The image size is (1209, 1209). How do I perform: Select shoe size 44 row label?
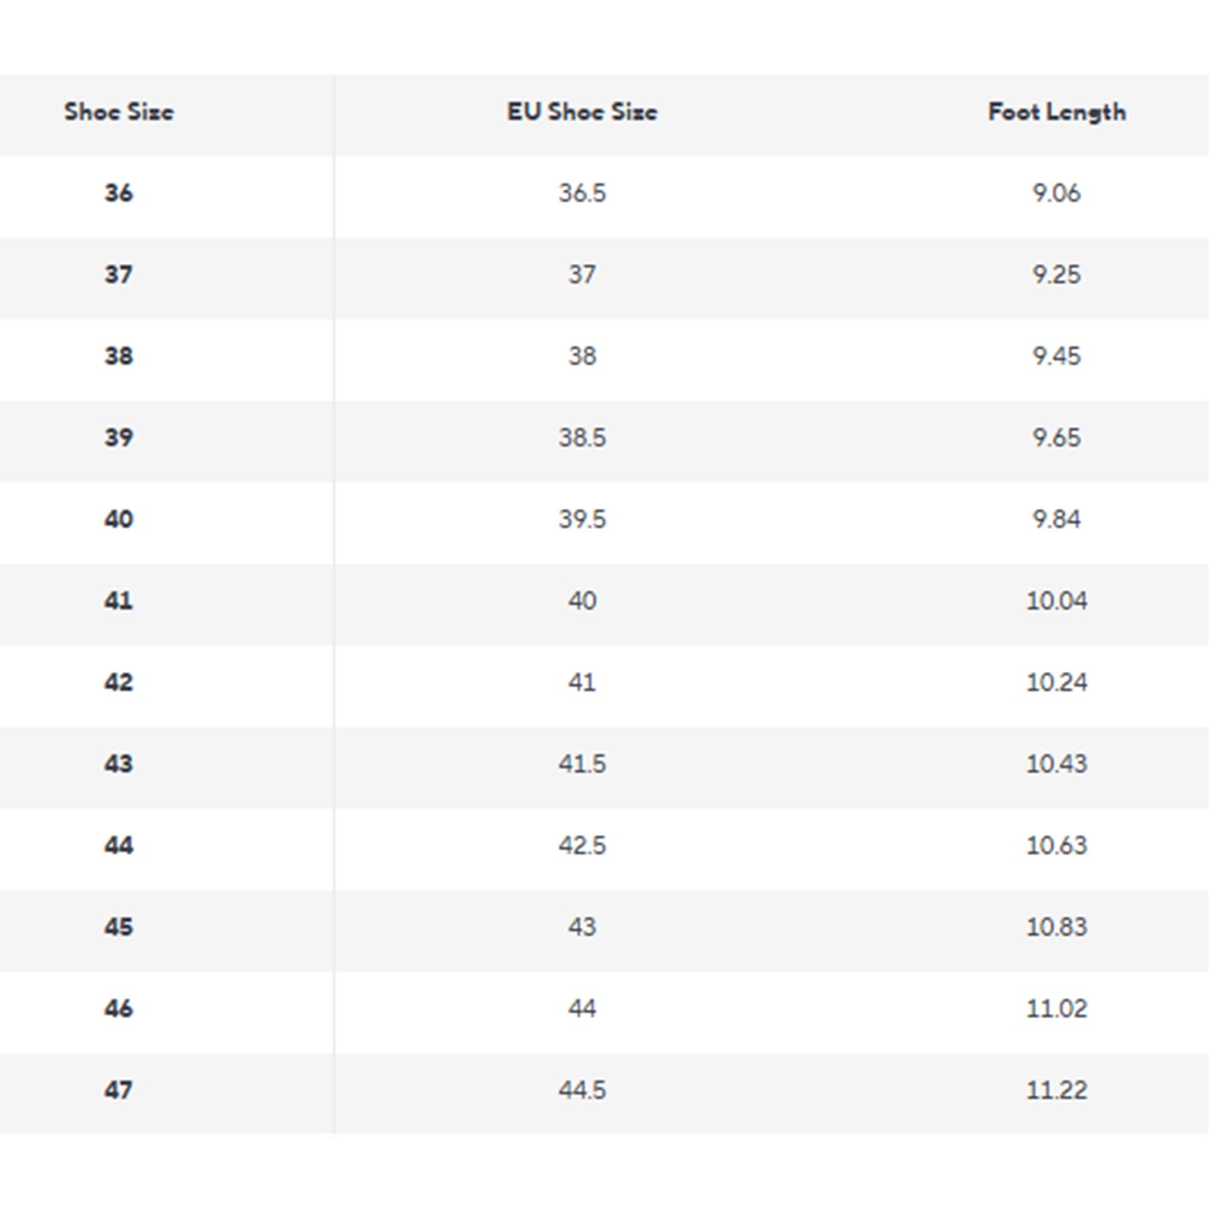119,845
